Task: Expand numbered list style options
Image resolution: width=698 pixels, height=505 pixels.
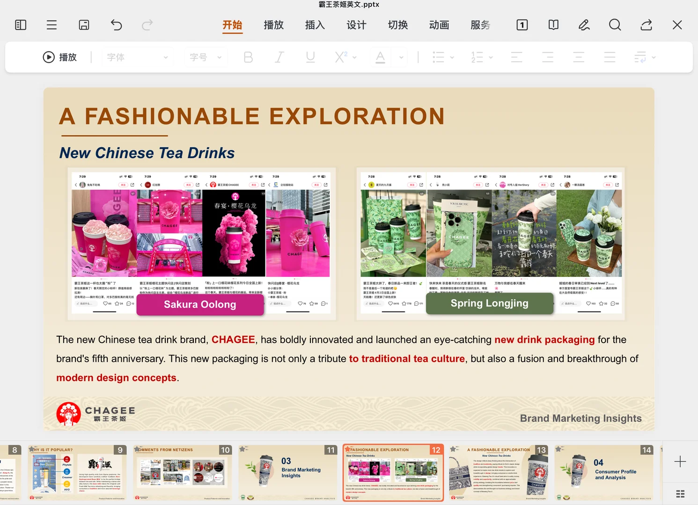Action: 491,58
